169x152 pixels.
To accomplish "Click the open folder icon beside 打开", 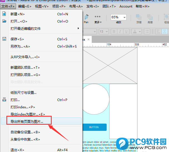I will [4, 21].
